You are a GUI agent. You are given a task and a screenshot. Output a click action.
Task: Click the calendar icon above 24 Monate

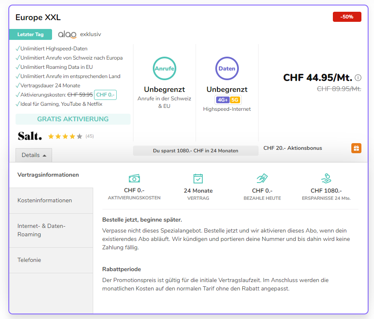(198, 178)
